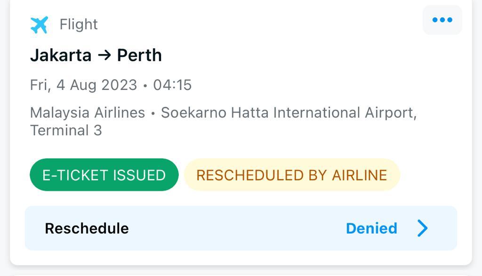
Task: Click the Reschedule row label
Action: [x=87, y=228]
